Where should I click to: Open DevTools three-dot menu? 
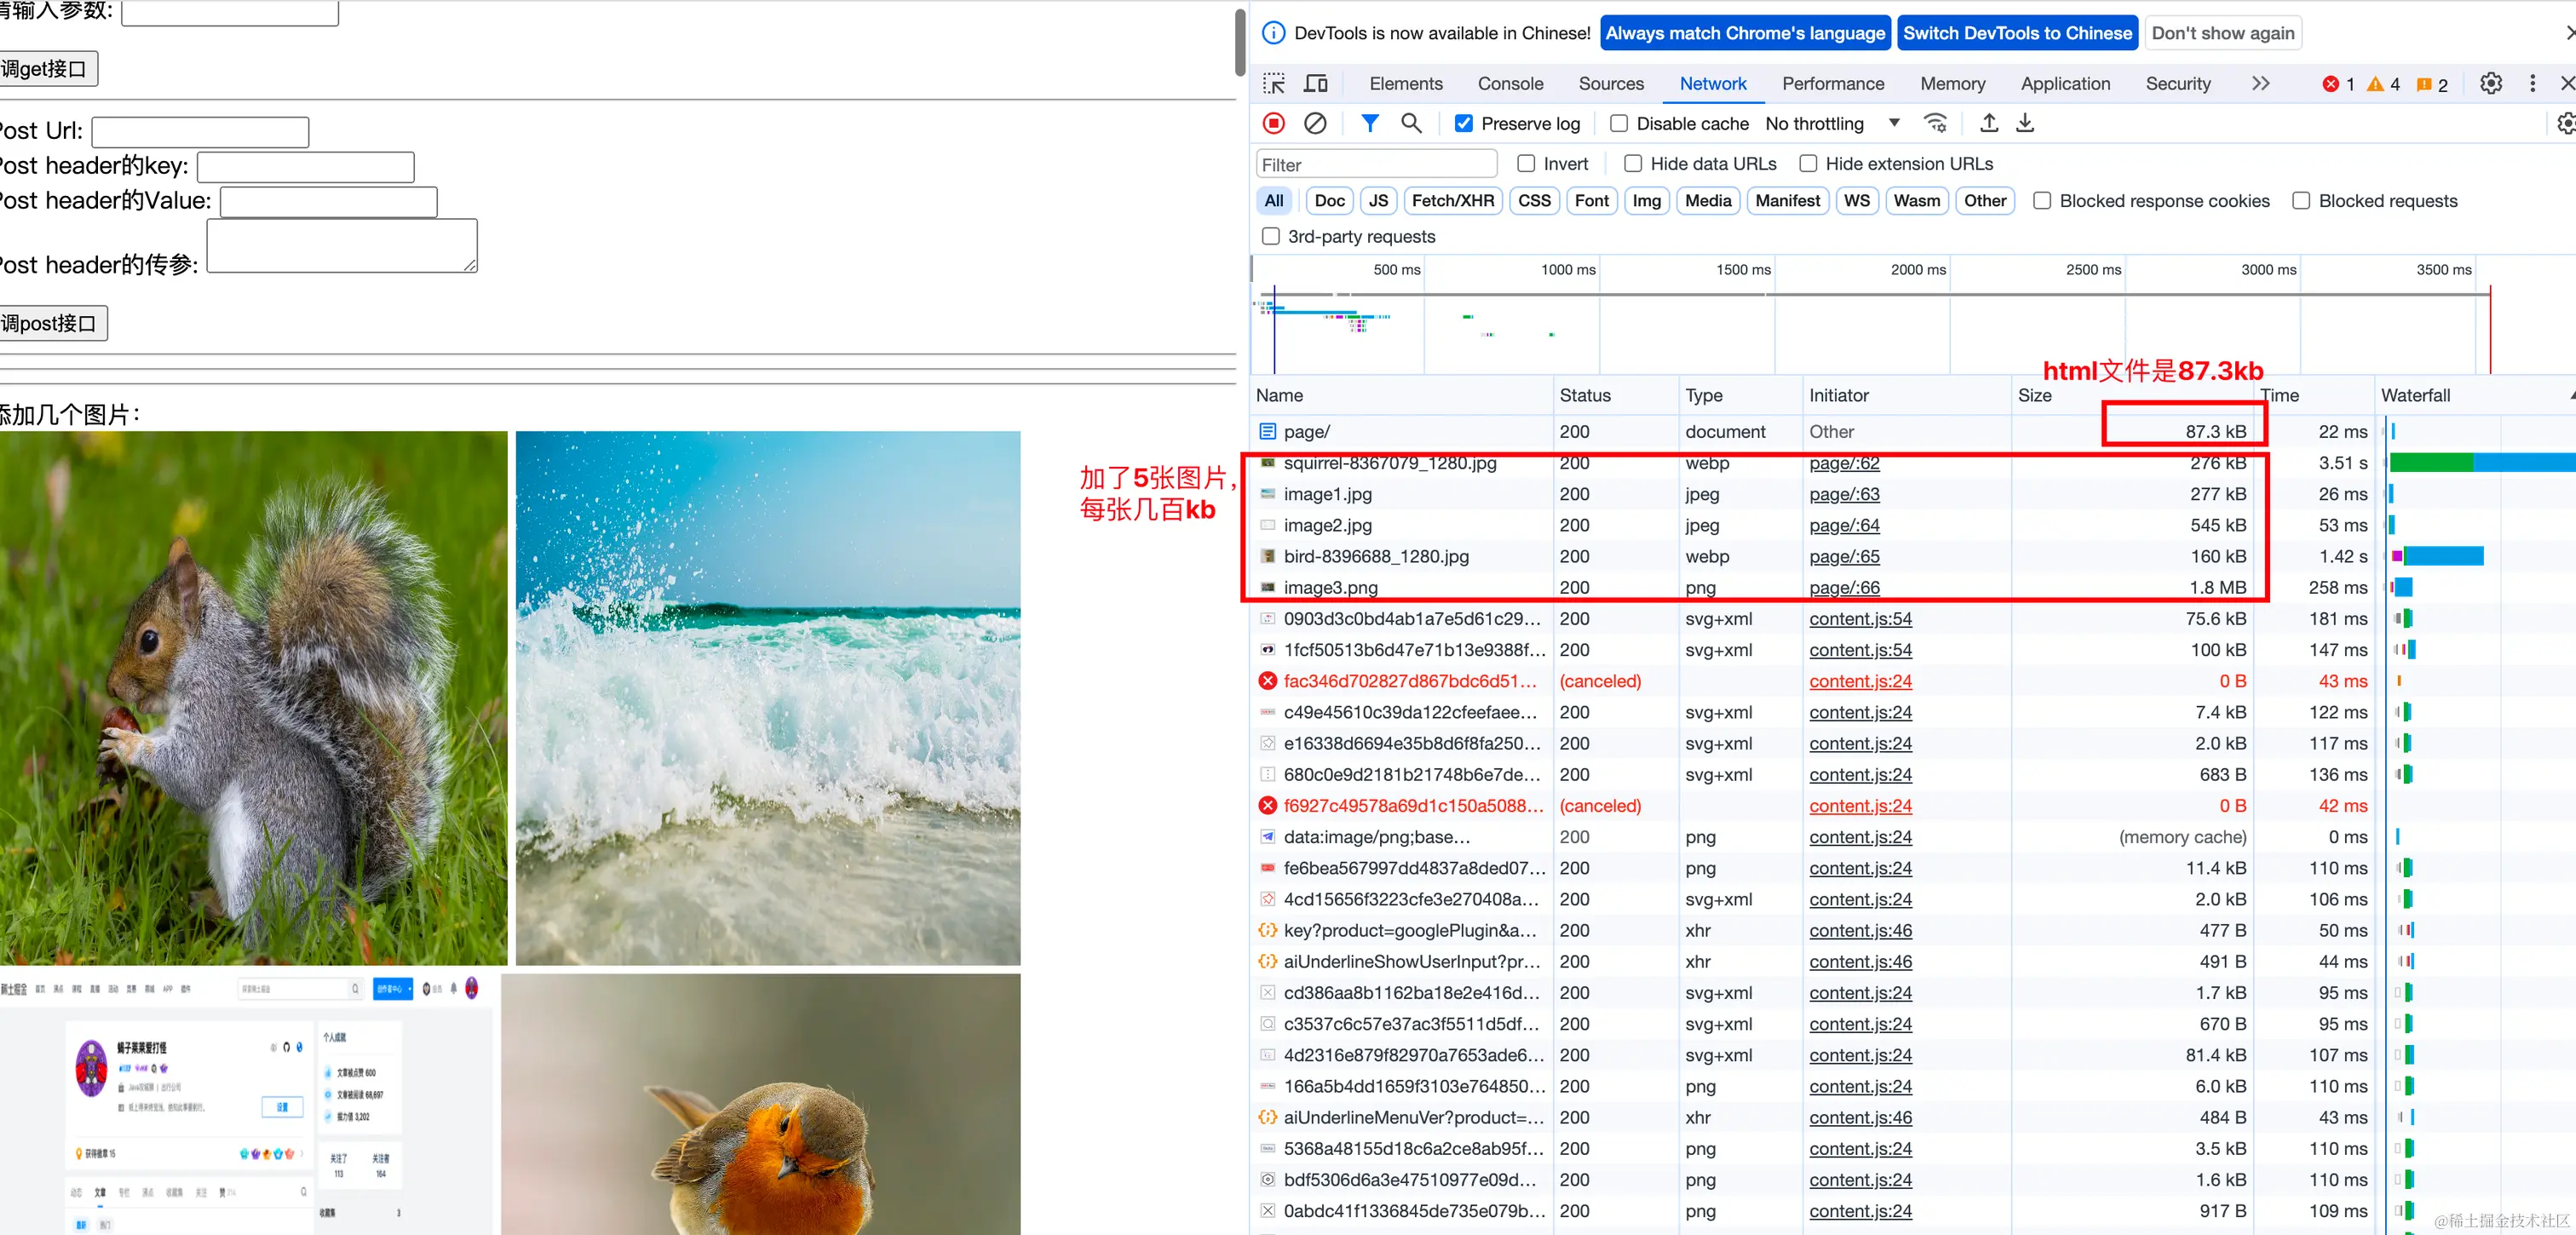pyautogui.click(x=2532, y=84)
